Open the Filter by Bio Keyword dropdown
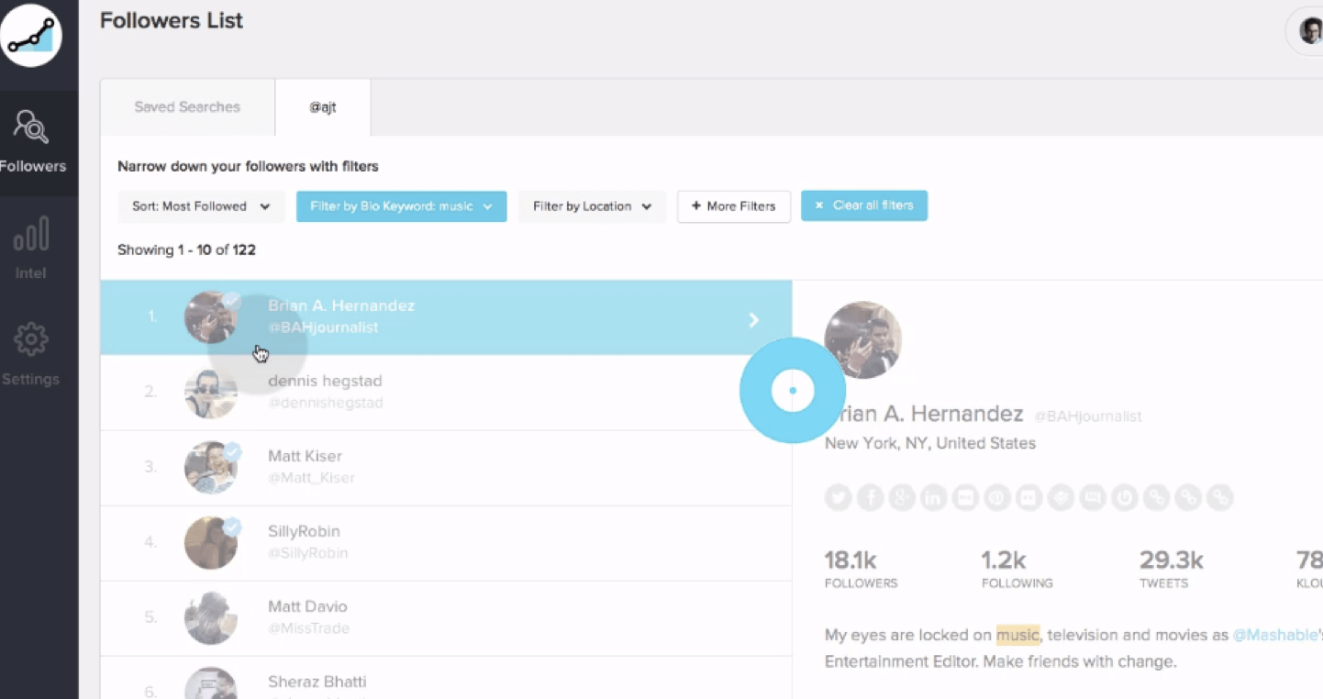 pos(401,205)
